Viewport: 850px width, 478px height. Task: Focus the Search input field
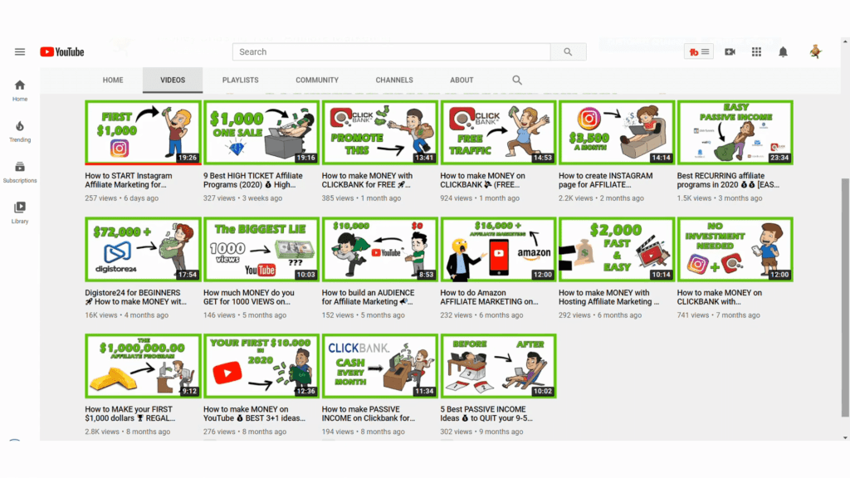coord(392,52)
